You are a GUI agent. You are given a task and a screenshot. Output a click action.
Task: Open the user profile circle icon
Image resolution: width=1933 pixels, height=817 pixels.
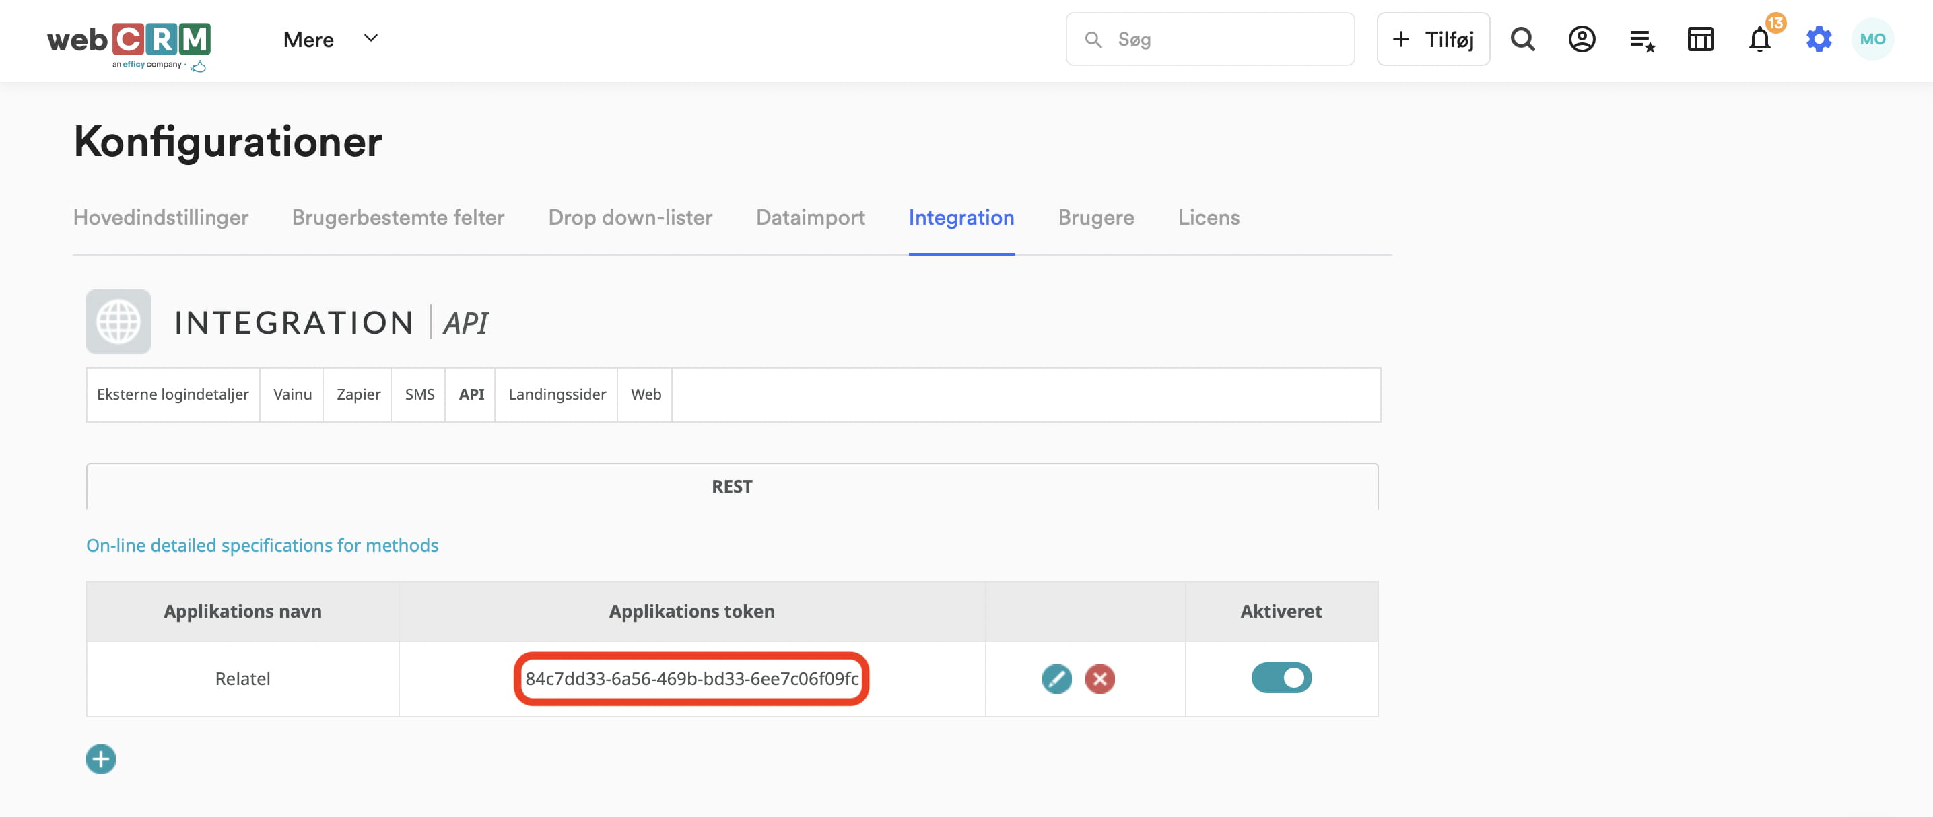[x=1581, y=39]
